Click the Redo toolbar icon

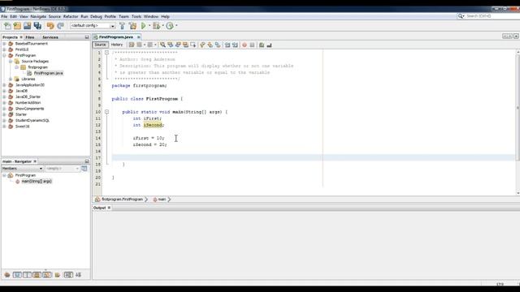point(60,26)
